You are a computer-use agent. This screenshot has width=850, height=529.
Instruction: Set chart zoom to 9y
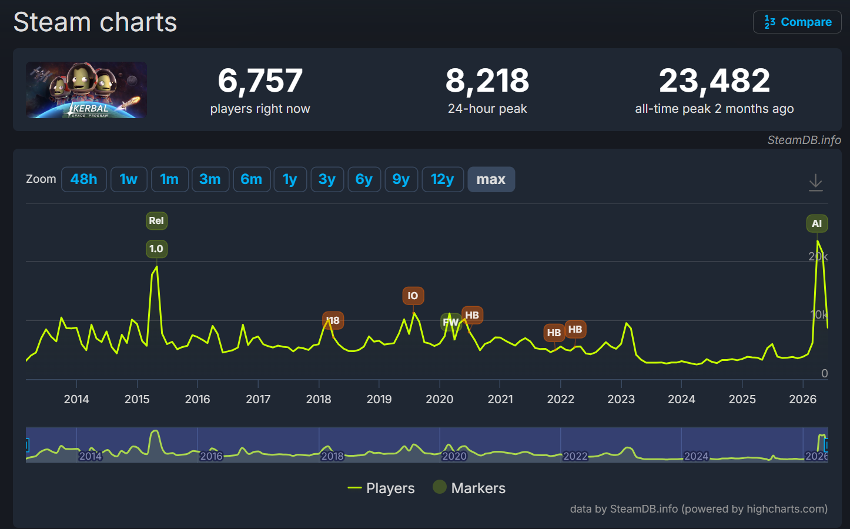point(401,179)
